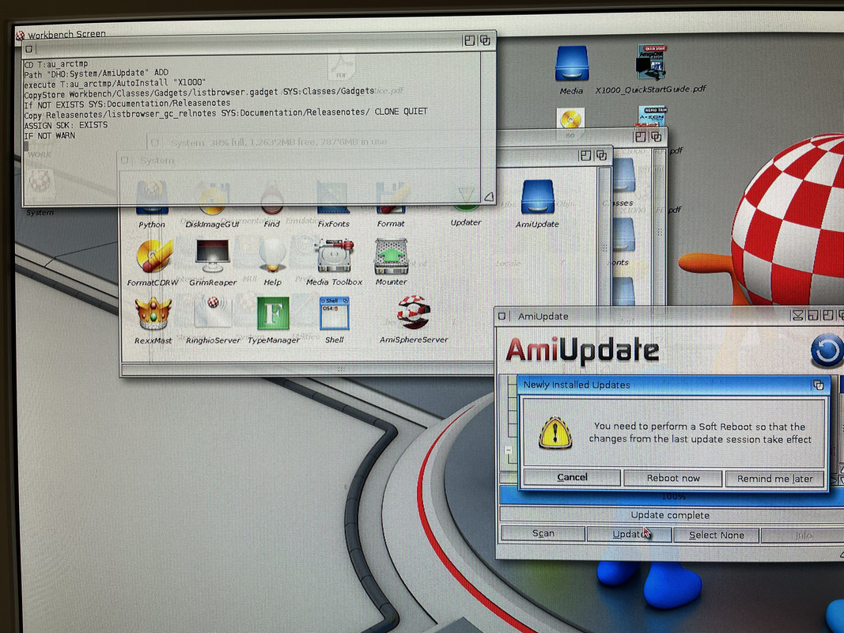Screen dimensions: 844x633
Task: Click the dialog depth gadget in Newly Installed Updates
Action: click(819, 385)
